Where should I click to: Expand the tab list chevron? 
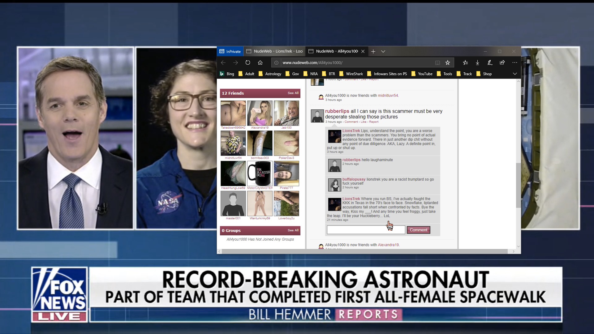point(383,51)
